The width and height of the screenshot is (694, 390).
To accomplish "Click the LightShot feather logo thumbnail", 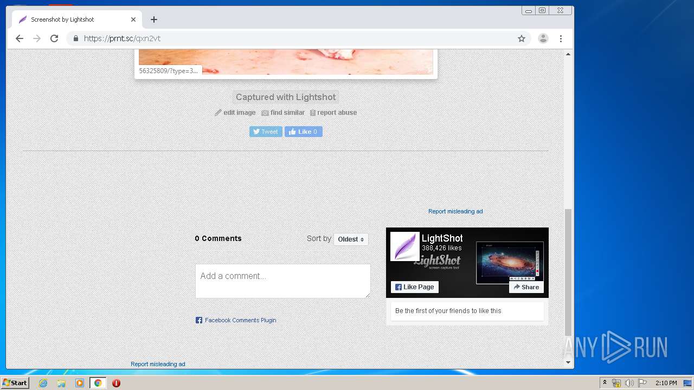I will tap(405, 246).
